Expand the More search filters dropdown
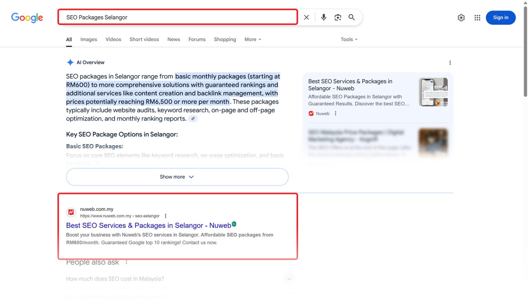 tap(253, 39)
